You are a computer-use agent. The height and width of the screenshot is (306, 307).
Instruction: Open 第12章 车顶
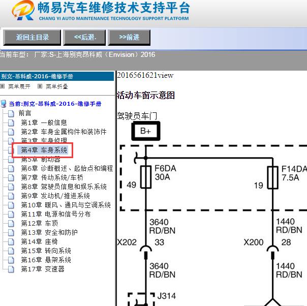[x=40, y=223]
